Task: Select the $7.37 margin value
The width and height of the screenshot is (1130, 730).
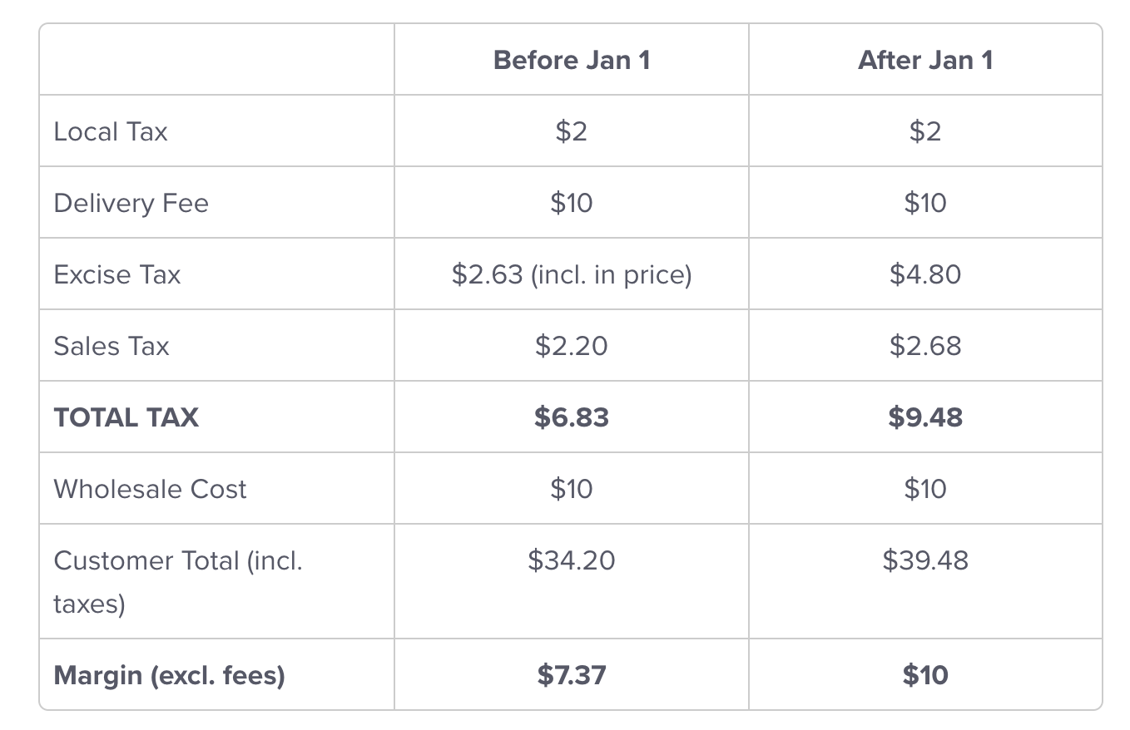Action: click(x=571, y=675)
